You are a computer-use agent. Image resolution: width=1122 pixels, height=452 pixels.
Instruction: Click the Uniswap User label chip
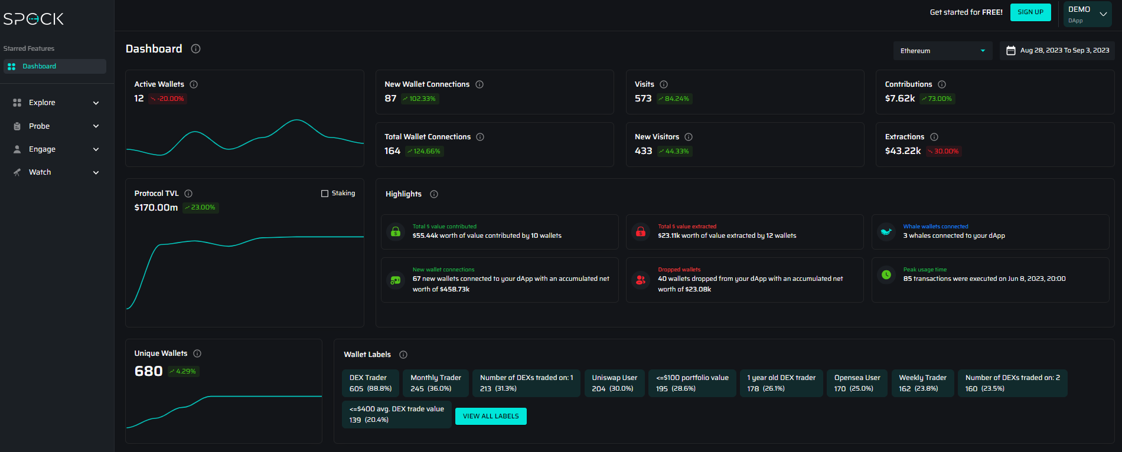[614, 383]
